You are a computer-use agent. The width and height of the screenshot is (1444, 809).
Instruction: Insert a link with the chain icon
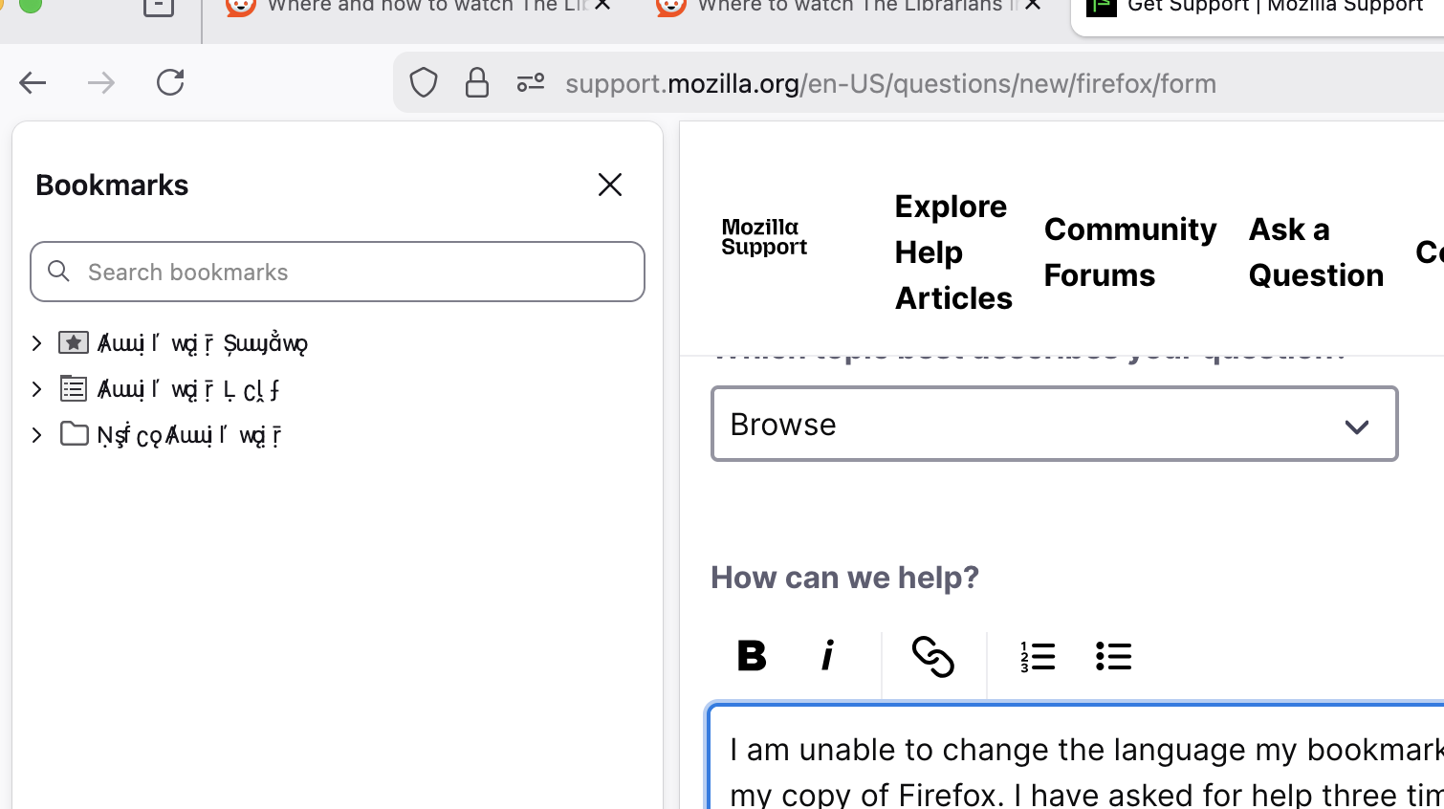pos(932,657)
